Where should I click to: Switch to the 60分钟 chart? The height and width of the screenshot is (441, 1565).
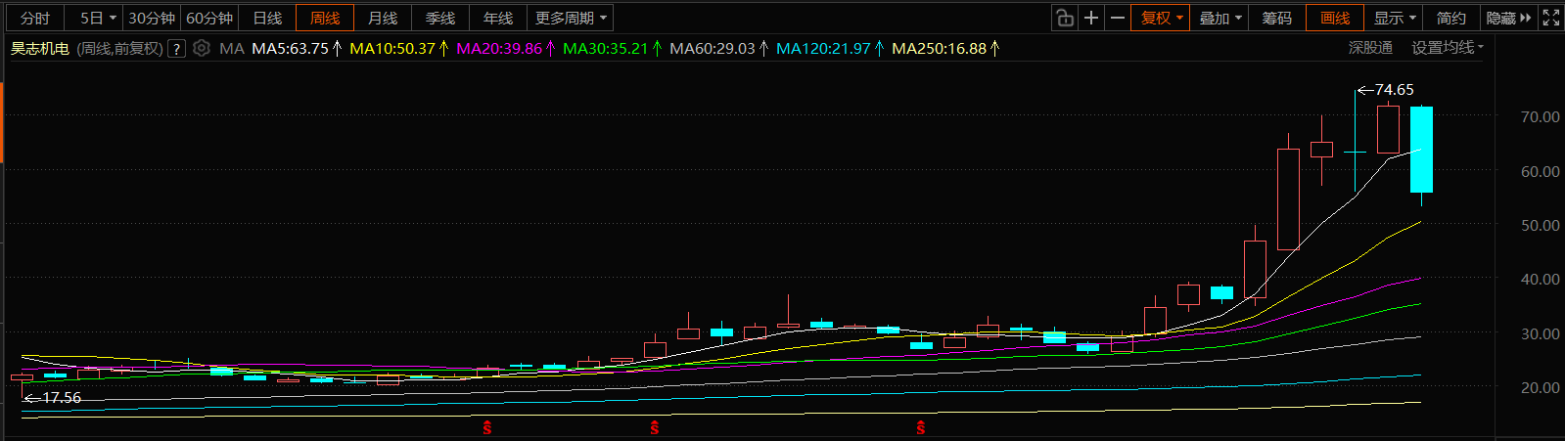209,18
